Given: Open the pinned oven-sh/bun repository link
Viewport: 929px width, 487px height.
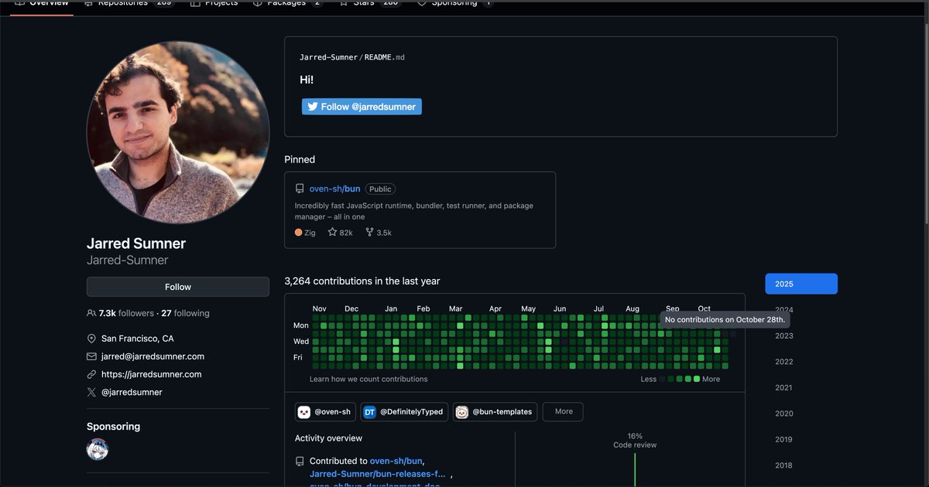Looking at the screenshot, I should click(334, 189).
